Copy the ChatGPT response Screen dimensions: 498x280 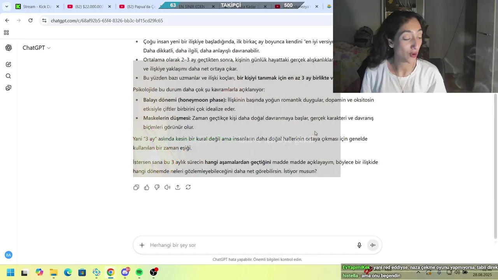pos(136,187)
